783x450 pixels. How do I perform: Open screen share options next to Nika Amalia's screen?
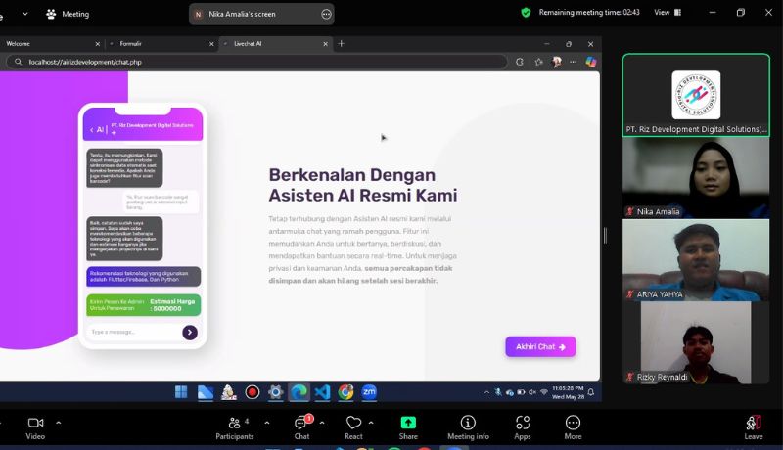[326, 14]
